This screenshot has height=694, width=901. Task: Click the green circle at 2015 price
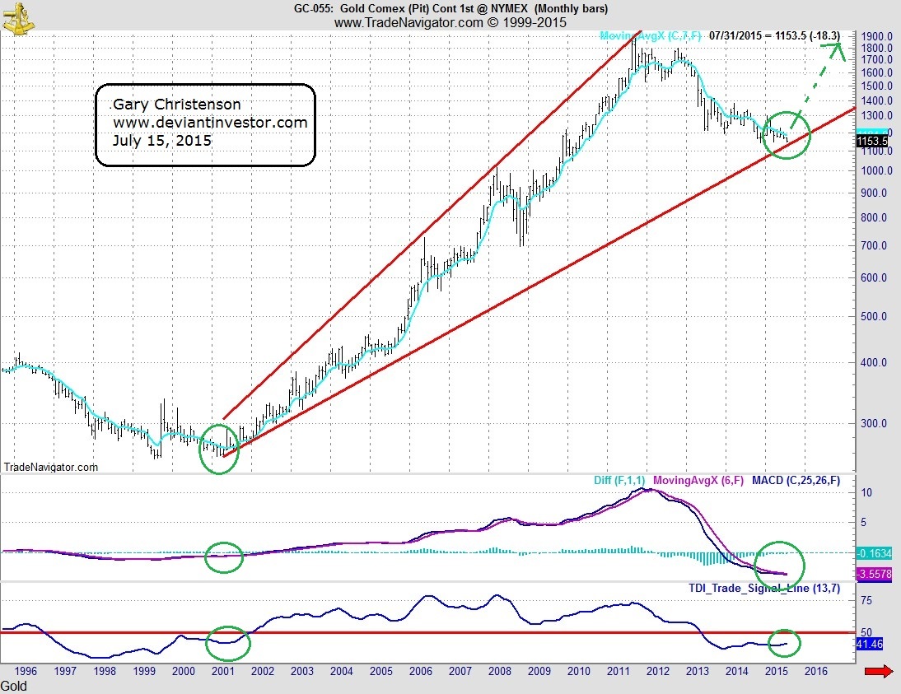coord(787,135)
